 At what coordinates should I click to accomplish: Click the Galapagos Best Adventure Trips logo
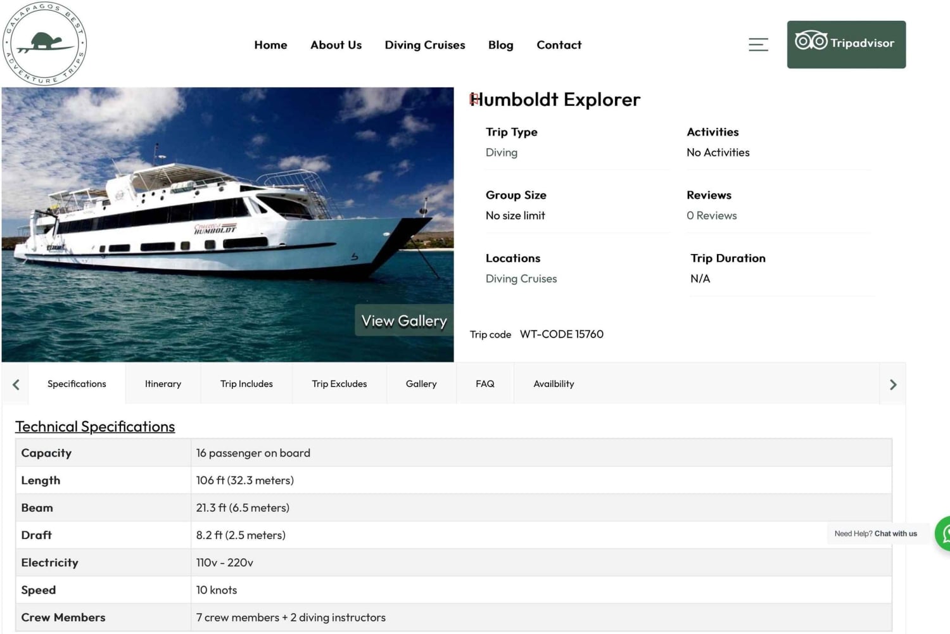tap(44, 44)
